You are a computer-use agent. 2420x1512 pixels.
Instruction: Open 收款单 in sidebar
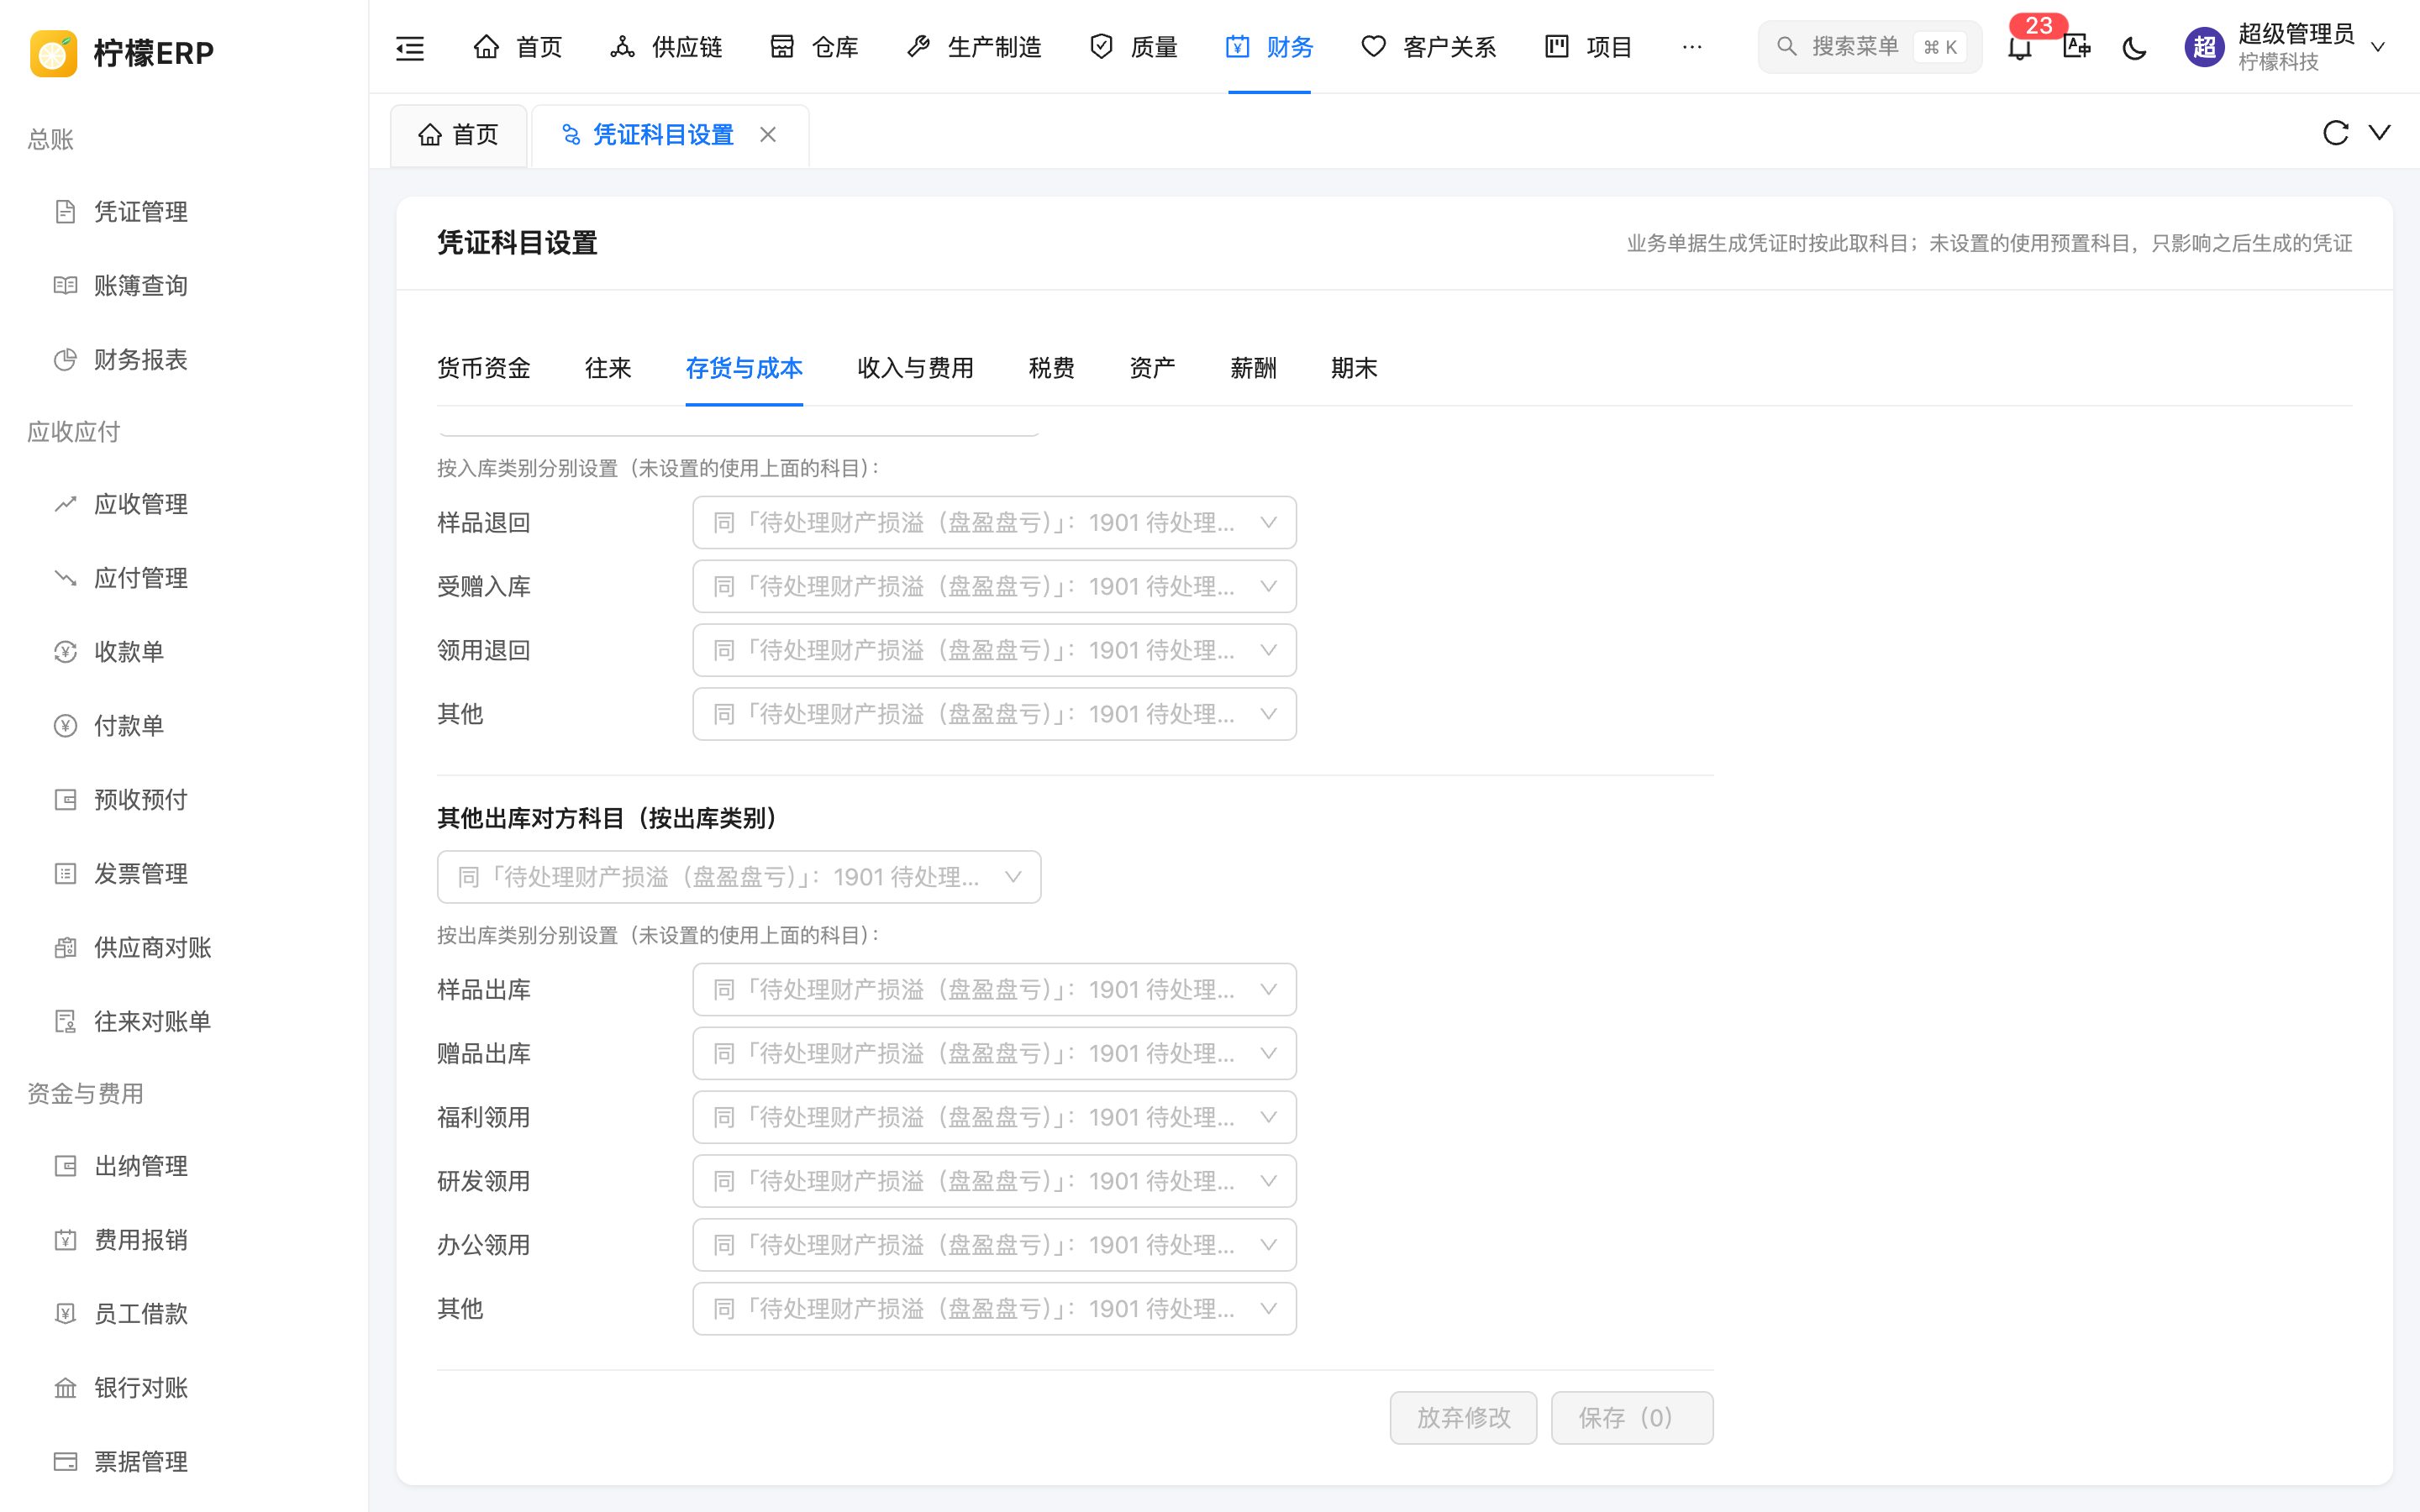pos(129,652)
